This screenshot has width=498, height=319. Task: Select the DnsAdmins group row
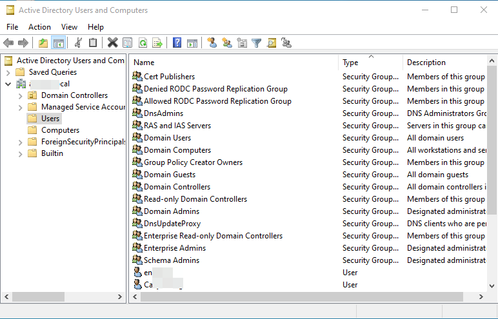click(x=163, y=113)
